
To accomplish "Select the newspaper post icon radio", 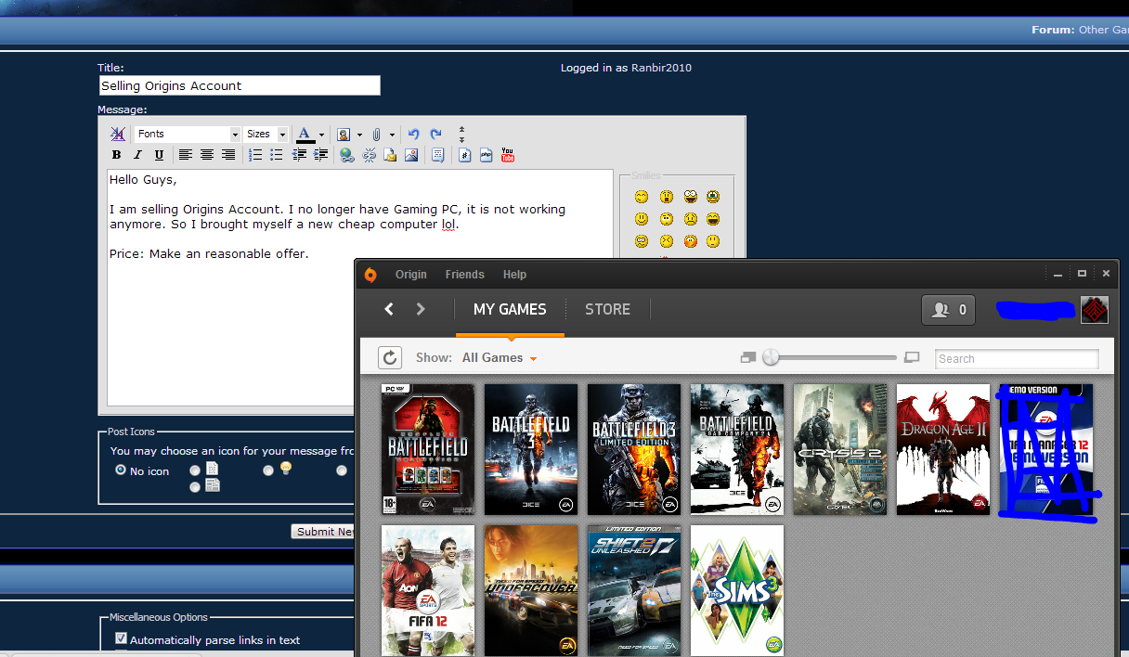I will click(195, 486).
